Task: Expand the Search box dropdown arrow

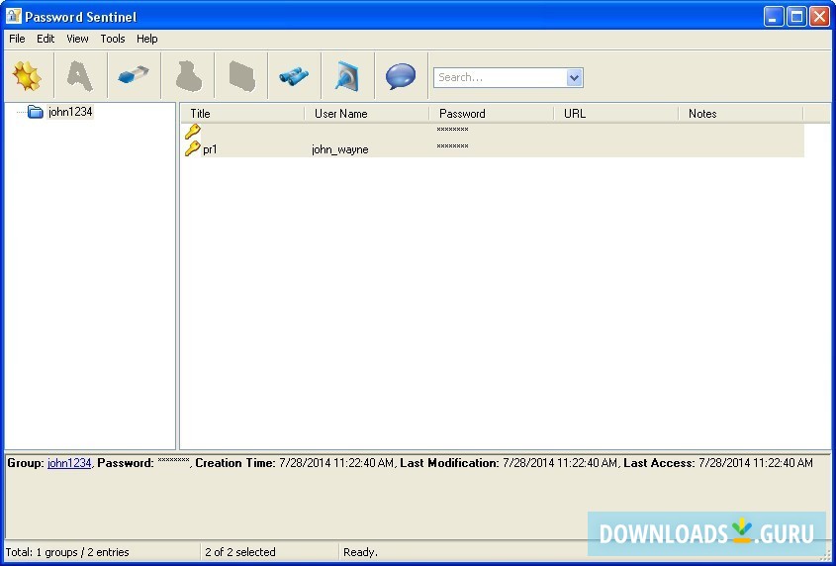Action: coord(574,77)
